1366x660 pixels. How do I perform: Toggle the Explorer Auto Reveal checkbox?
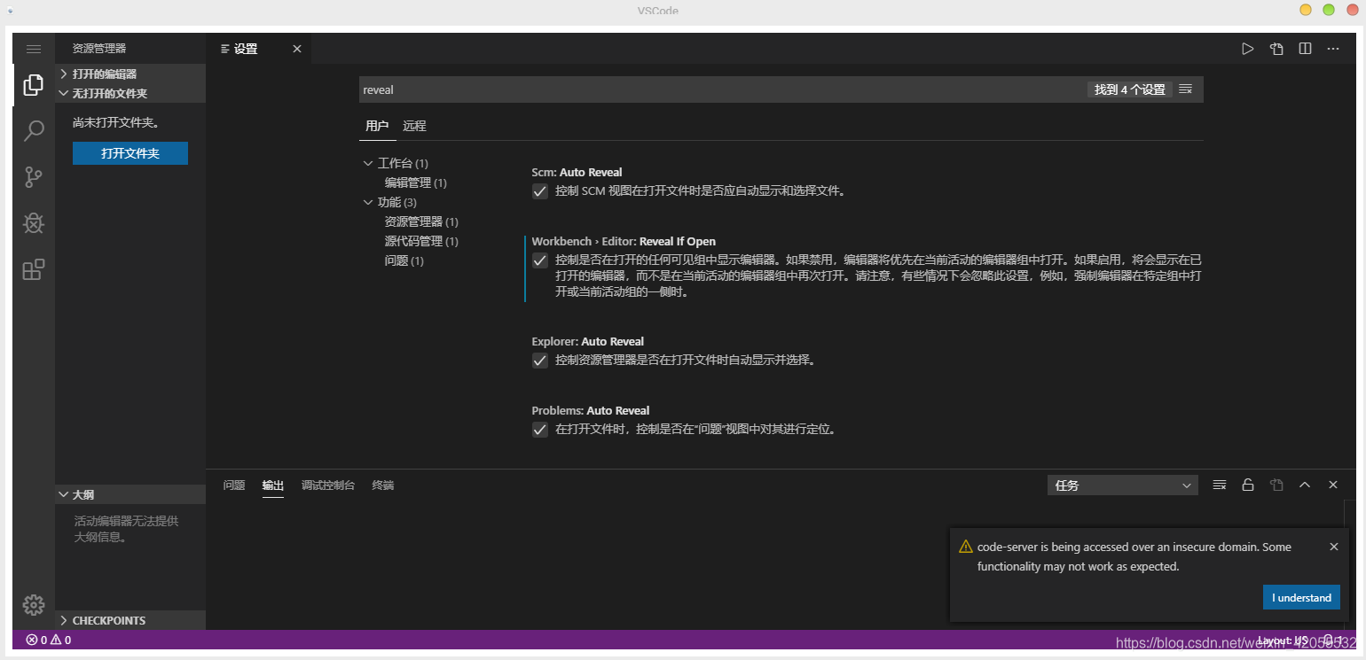click(x=539, y=361)
